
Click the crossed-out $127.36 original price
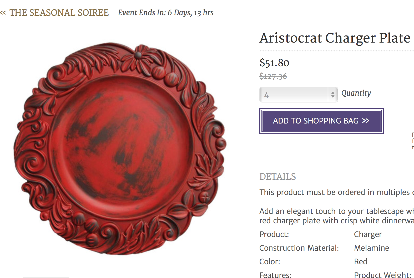[x=273, y=76]
